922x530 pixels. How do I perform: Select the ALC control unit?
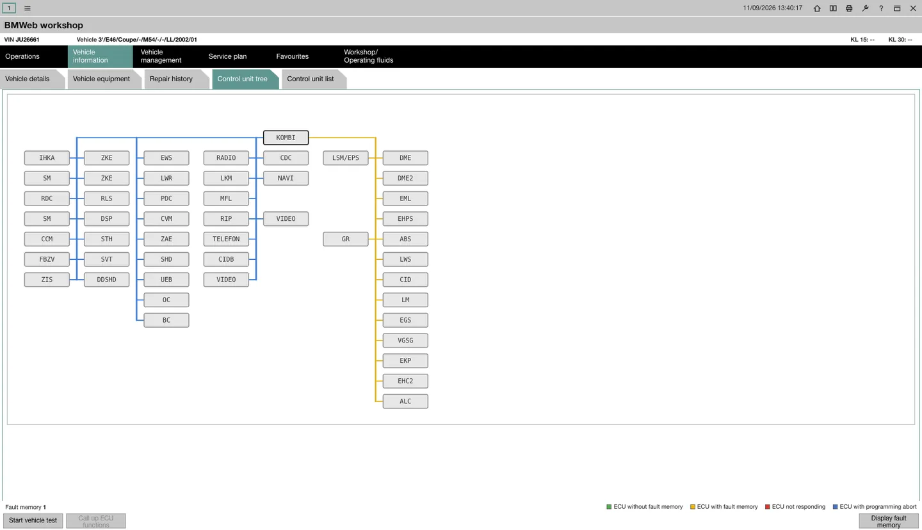pyautogui.click(x=405, y=401)
